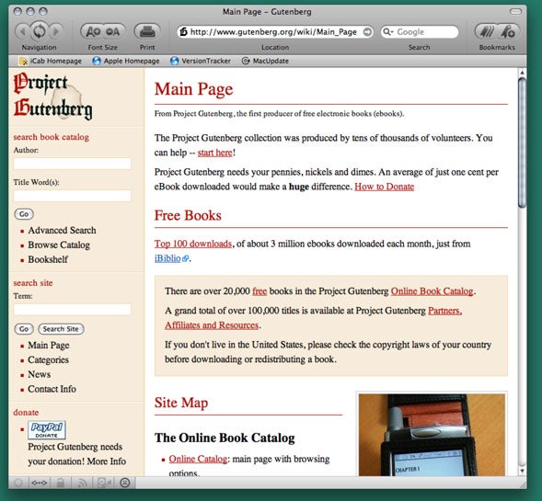This screenshot has height=501, width=542.
Task: Decrease text size with the right Font Size button
Action: (x=112, y=32)
